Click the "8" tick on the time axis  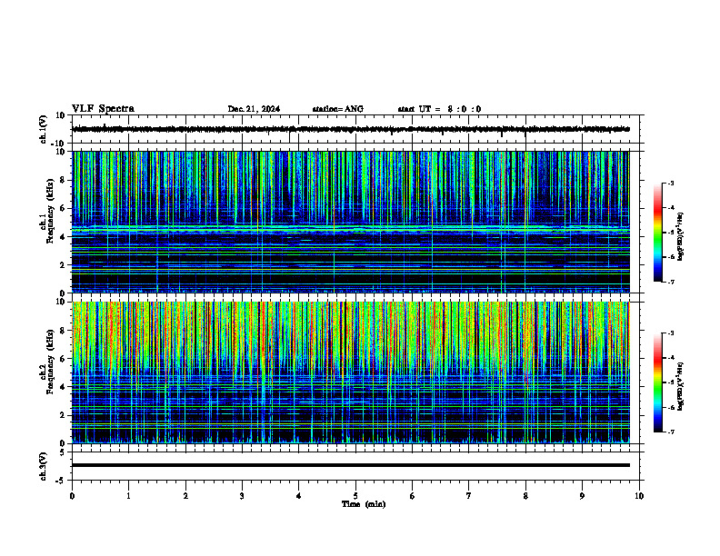pyautogui.click(x=525, y=496)
